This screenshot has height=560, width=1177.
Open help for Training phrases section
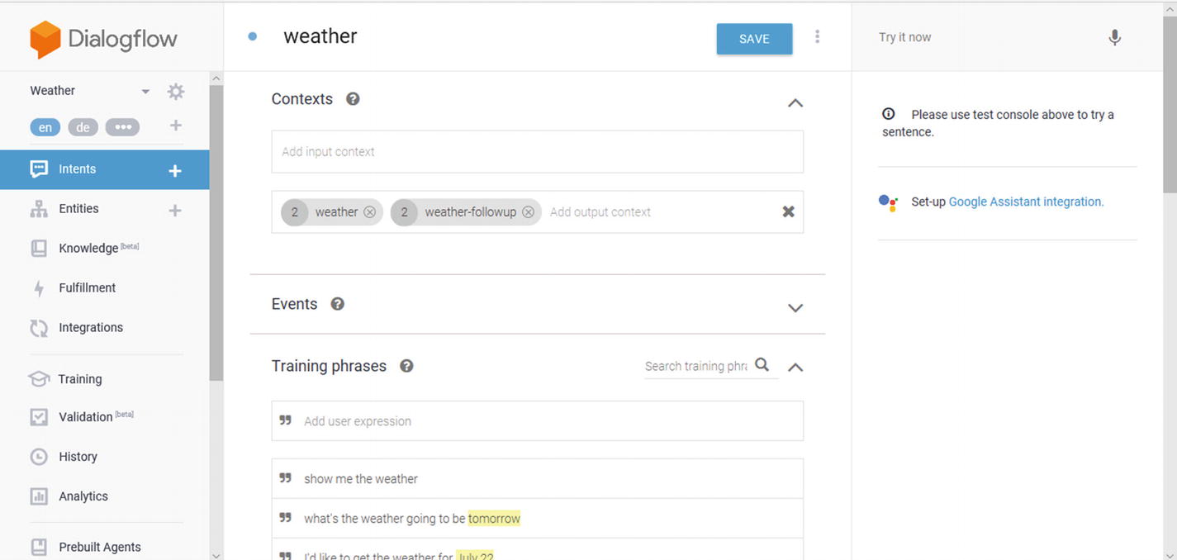coord(406,366)
